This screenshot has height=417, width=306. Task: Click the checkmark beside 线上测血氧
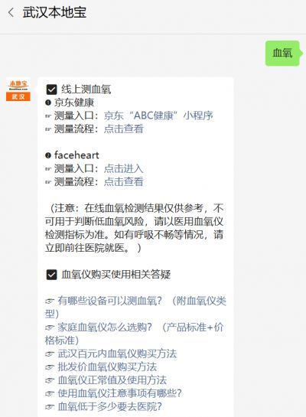point(51,90)
